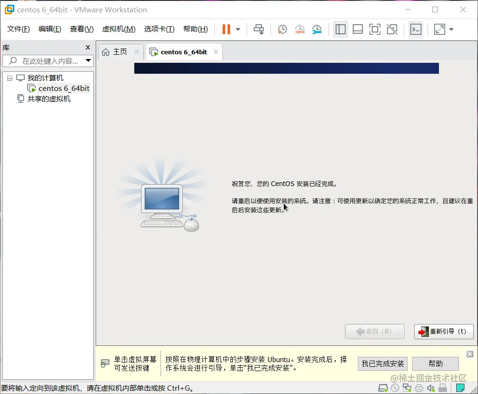Pause the virtual machine with the orange button
The height and width of the screenshot is (394, 478).
tap(226, 29)
